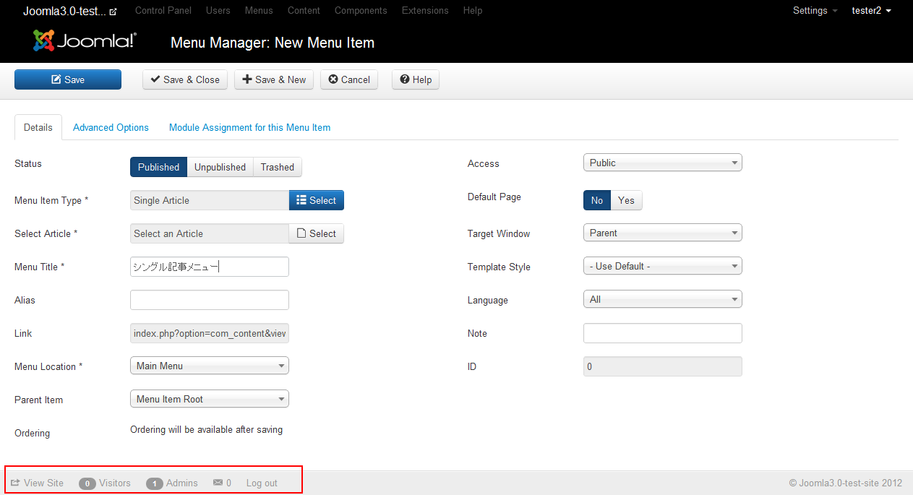Viewport: 913px width, 495px height.
Task: Click the Alias input field
Action: coord(210,300)
